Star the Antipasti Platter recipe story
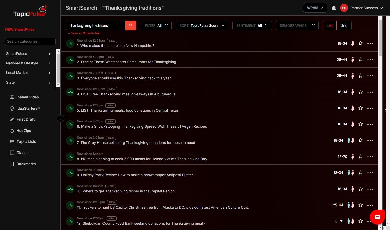390x230 pixels. (x=361, y=173)
